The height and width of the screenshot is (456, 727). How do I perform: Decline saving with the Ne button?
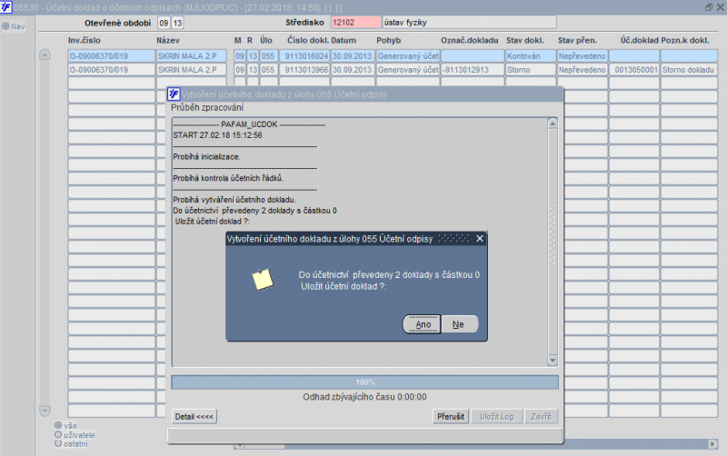459,324
